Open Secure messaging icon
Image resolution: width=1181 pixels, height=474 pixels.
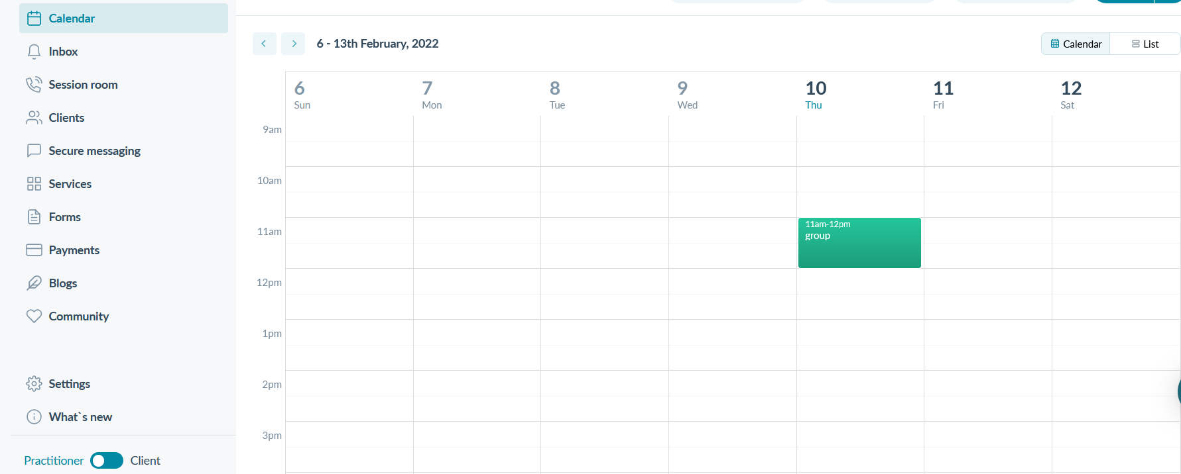34,150
